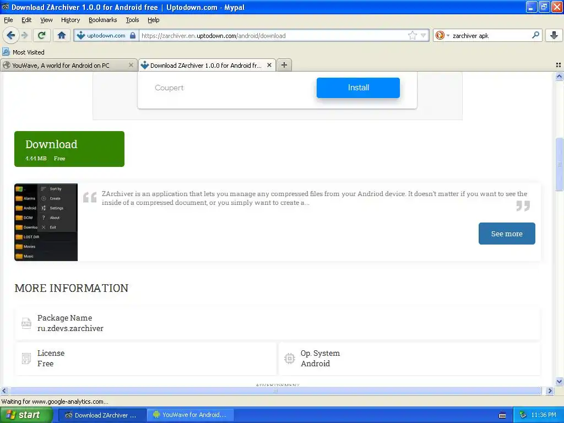This screenshot has width=564, height=423.
Task: Click the vertical scrollbar down arrow
Action: pyautogui.click(x=559, y=381)
